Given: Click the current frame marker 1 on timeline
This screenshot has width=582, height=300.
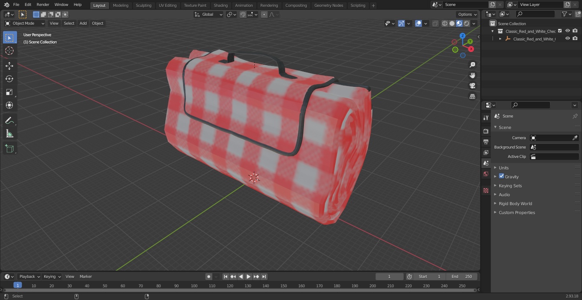Looking at the screenshot, I should point(17,286).
